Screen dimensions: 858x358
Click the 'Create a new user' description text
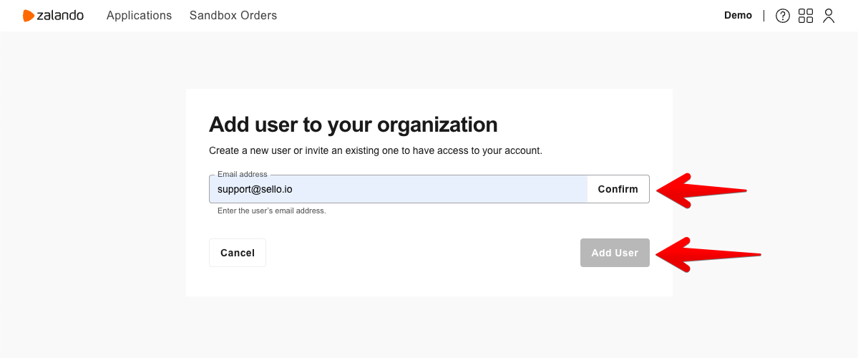pyautogui.click(x=376, y=150)
